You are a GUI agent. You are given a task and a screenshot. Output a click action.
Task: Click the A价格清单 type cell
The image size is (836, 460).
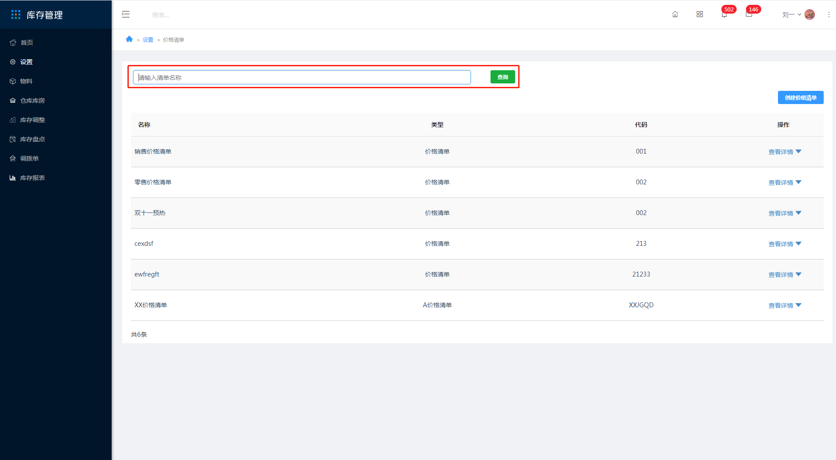tap(437, 305)
